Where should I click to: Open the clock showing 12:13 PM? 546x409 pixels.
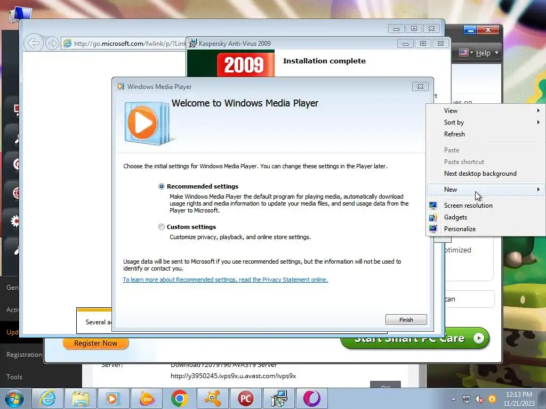coord(519,399)
